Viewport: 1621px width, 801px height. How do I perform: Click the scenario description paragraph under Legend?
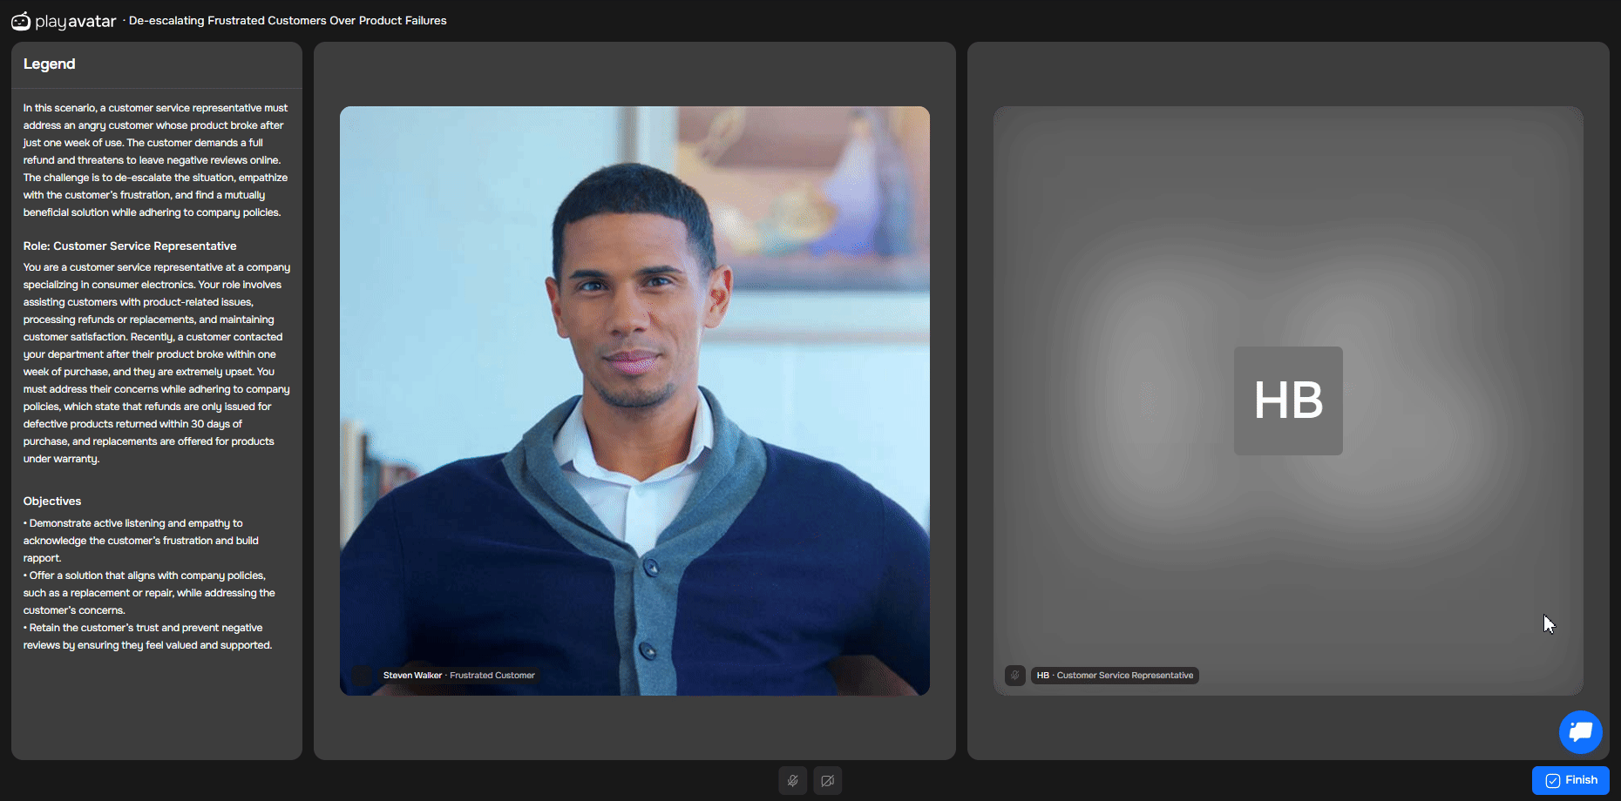click(154, 160)
